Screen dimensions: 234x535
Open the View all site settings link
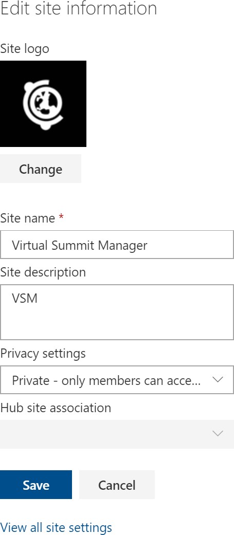[x=56, y=527]
